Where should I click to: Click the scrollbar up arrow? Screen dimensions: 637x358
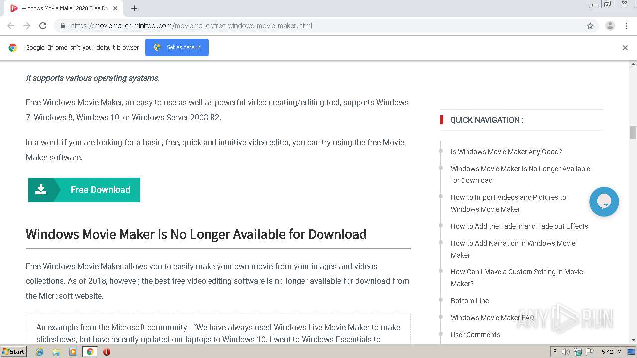pos(633,64)
